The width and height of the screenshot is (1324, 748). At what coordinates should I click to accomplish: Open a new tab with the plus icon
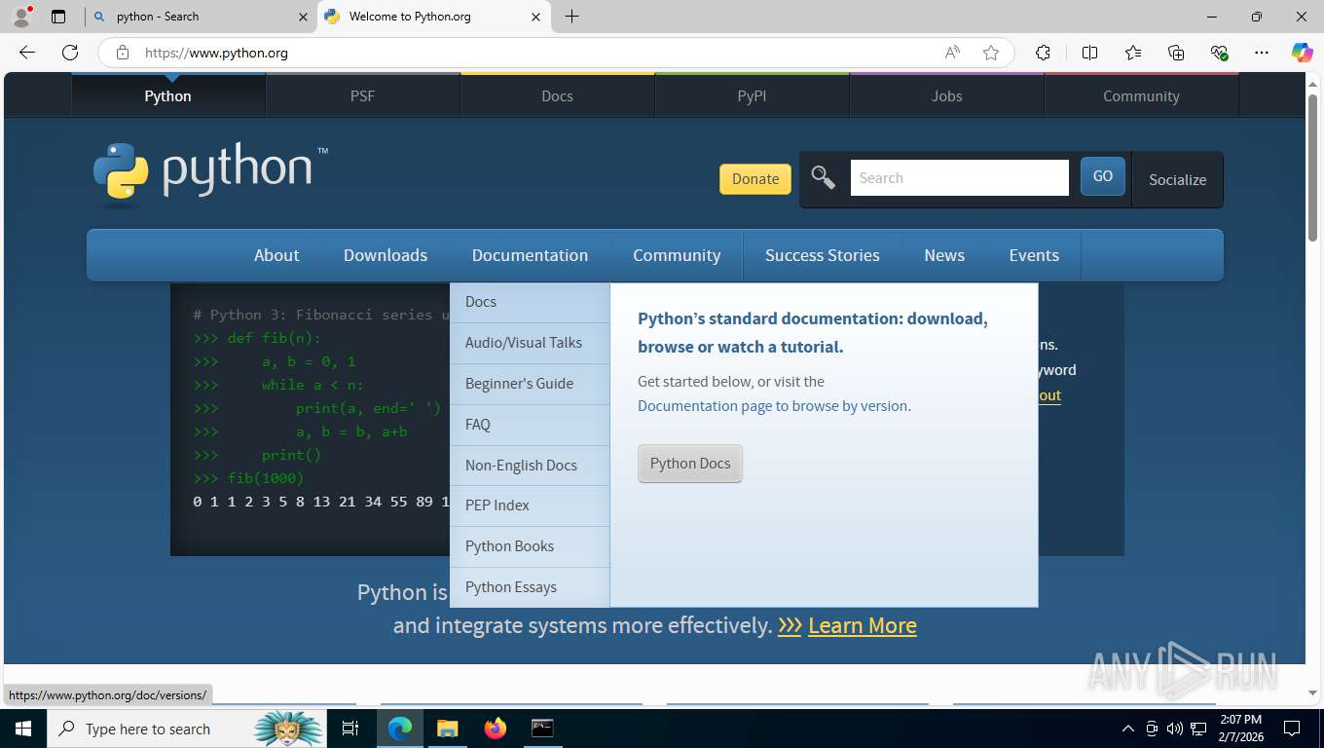(x=571, y=17)
